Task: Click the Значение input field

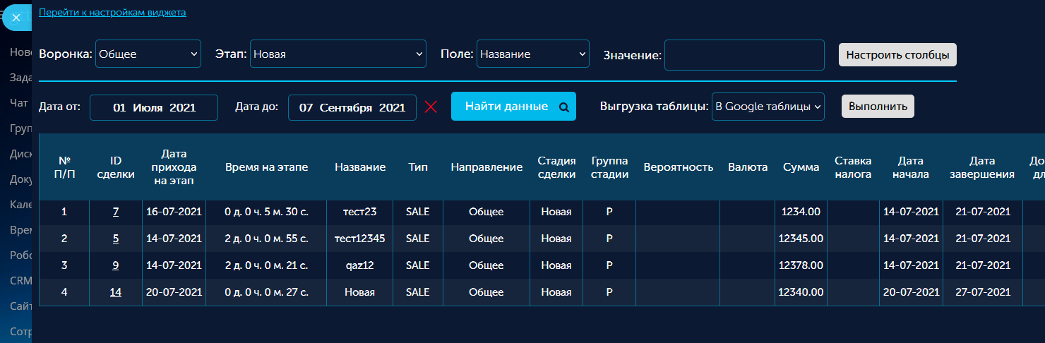Action: click(x=744, y=55)
